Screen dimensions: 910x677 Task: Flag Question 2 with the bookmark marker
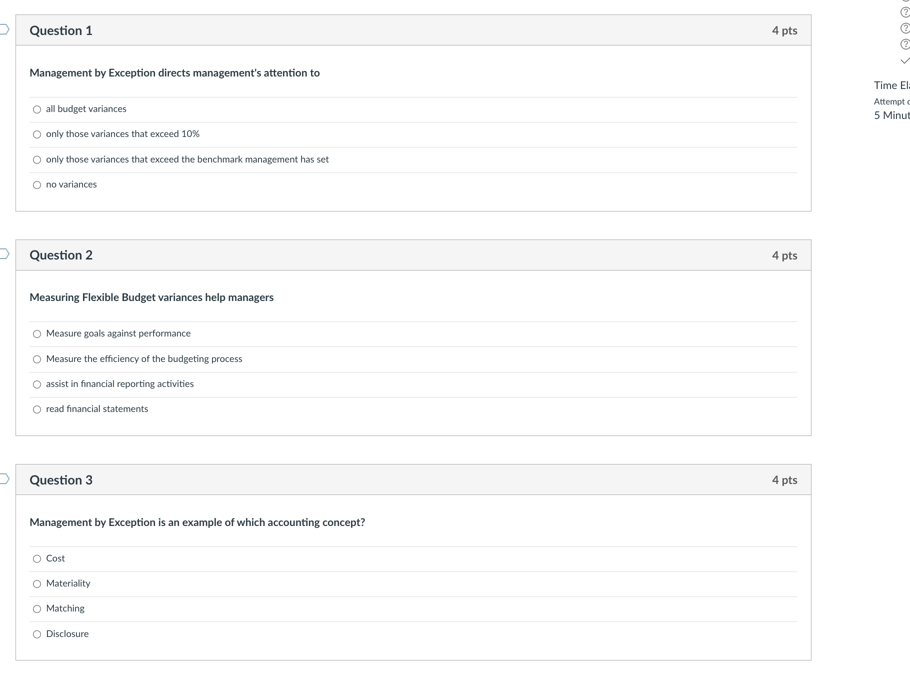point(3,254)
